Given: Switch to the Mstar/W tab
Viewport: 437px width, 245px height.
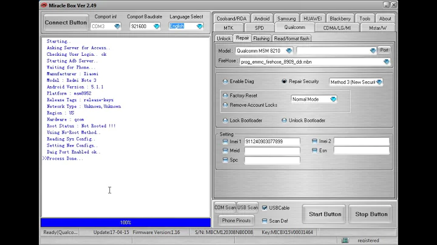Looking at the screenshot, I should click(x=378, y=28).
